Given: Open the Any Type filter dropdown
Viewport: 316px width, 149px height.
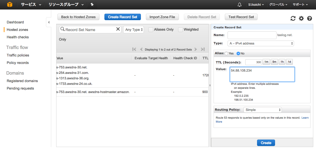Looking at the screenshot, I should (x=134, y=30).
